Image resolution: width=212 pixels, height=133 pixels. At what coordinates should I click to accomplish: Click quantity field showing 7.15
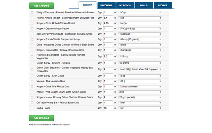pyautogui.click(x=108, y=23)
